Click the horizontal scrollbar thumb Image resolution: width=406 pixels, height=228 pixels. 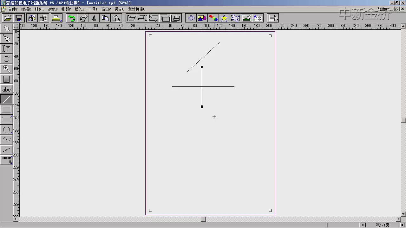tap(204, 219)
